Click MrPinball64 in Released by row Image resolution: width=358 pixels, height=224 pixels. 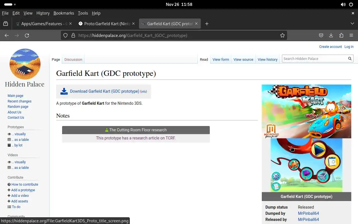[x=308, y=220]
